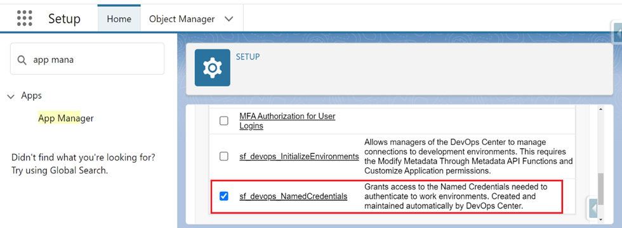The width and height of the screenshot is (622, 228).
Task: Collapse the Apps section chevron
Action: click(x=11, y=96)
